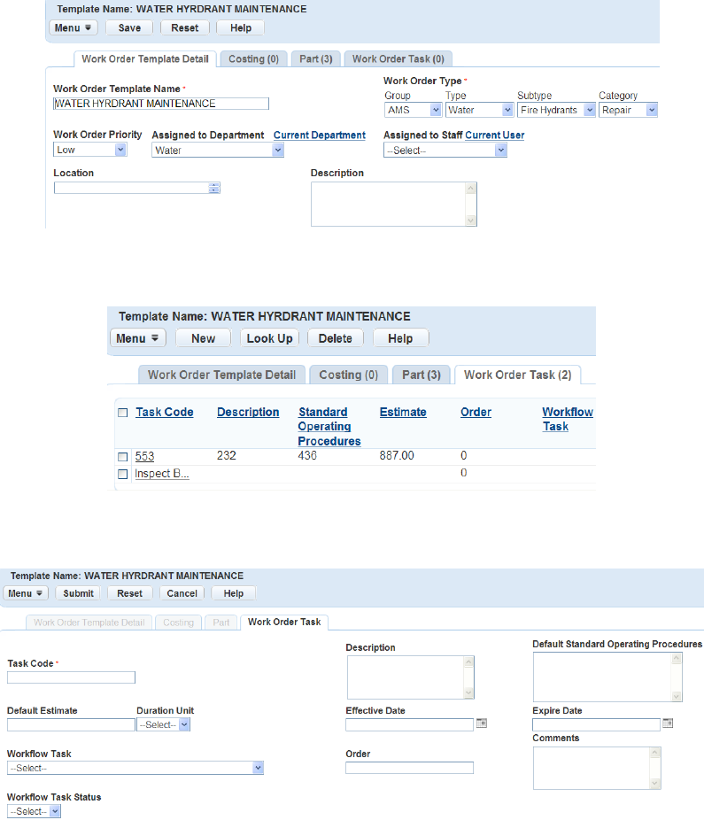Expand the Work Order Priority dropdown
This screenshot has width=704, height=820.
point(90,150)
